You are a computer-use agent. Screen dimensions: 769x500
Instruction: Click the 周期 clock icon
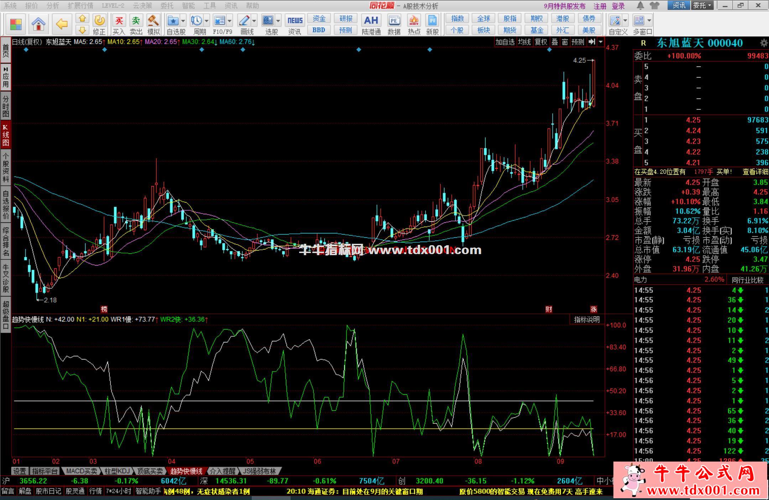pyautogui.click(x=196, y=21)
